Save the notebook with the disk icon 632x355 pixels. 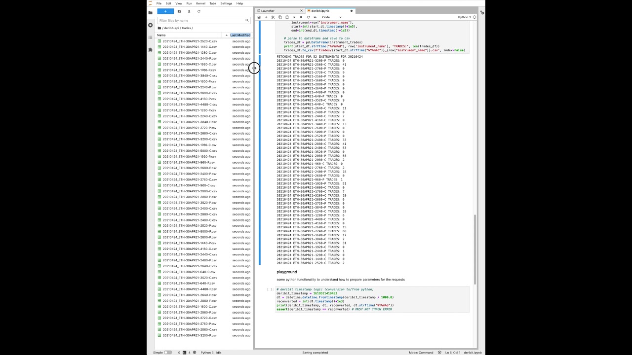tap(259, 17)
